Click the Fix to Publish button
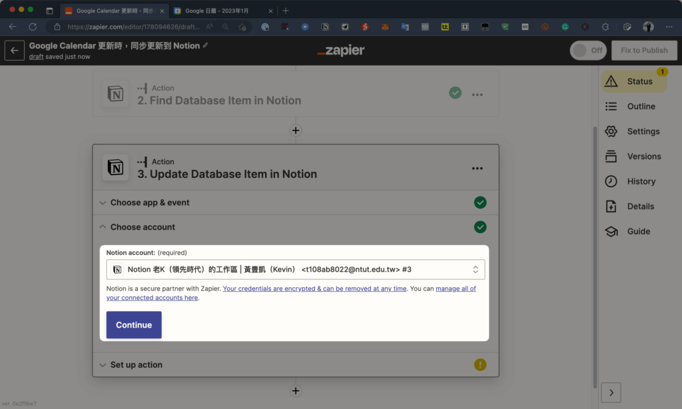Screen dimensions: 682x409 644,51
